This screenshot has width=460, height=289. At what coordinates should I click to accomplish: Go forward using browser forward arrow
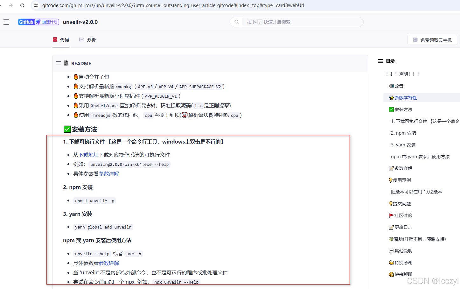tap(11, 5)
